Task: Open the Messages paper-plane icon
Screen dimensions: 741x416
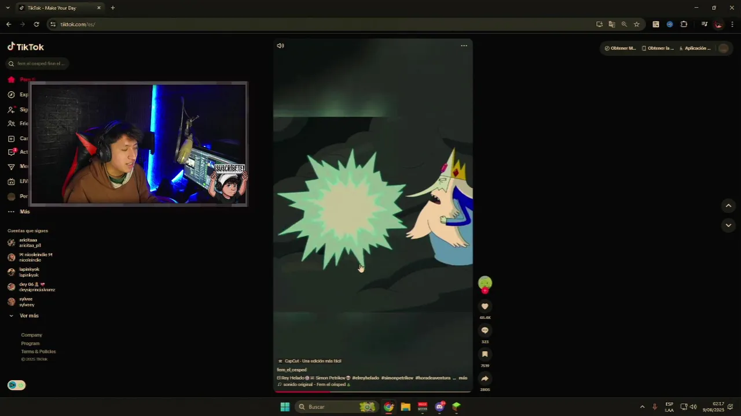Action: tap(11, 166)
